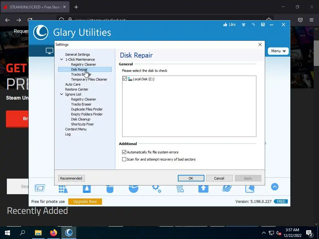Open the Windows Start menu
This screenshot has width=319, height=239.
coord(7,233)
